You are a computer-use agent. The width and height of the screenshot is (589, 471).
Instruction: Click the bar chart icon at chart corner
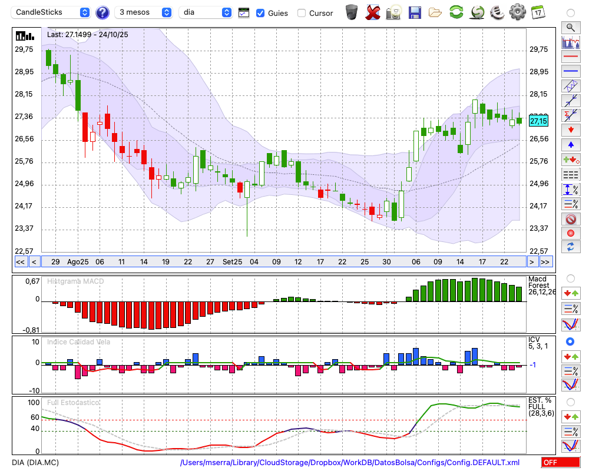[x=25, y=36]
